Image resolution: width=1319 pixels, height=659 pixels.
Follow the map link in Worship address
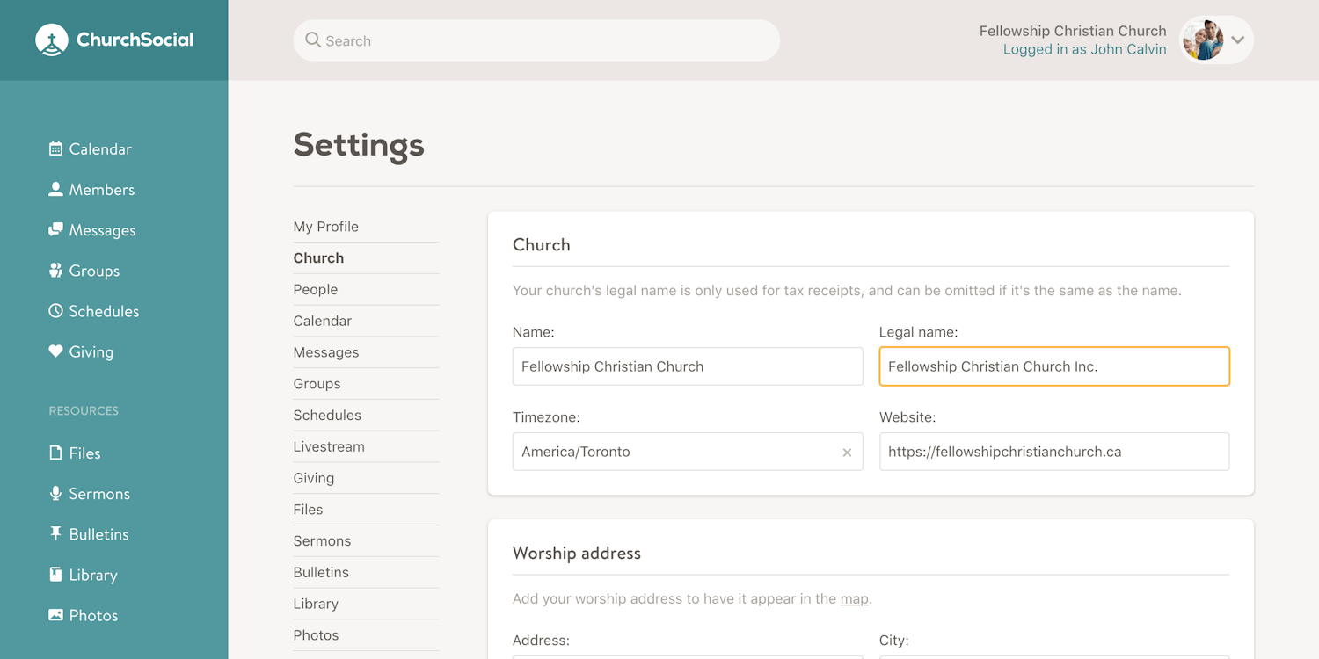(854, 599)
